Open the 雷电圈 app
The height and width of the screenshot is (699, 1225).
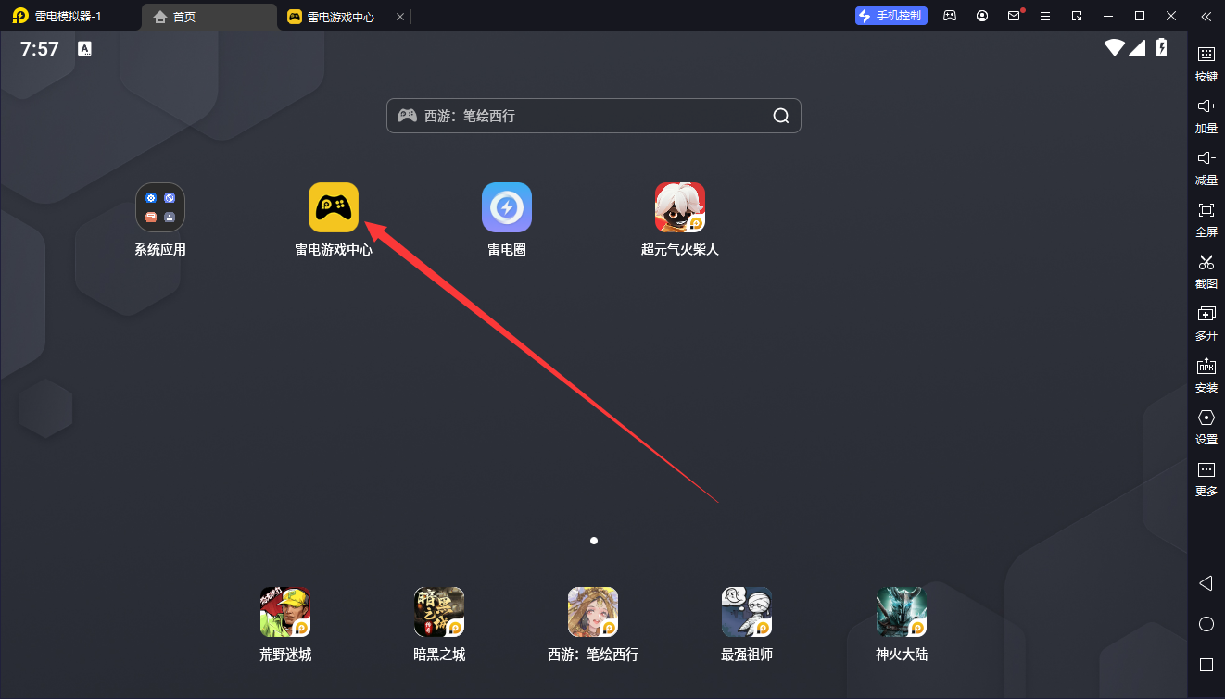507,207
